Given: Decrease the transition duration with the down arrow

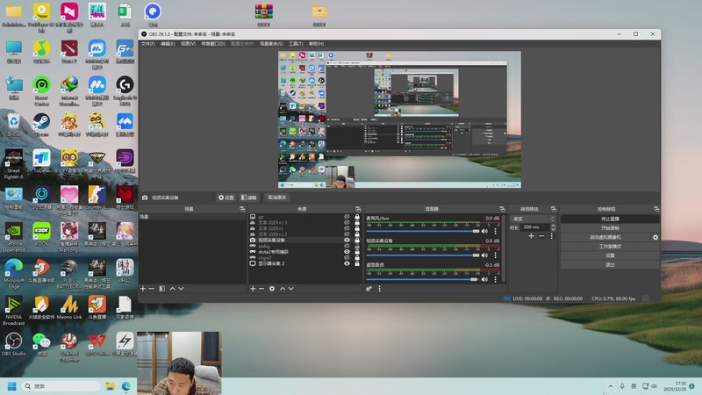Looking at the screenshot, I should (x=553, y=229).
